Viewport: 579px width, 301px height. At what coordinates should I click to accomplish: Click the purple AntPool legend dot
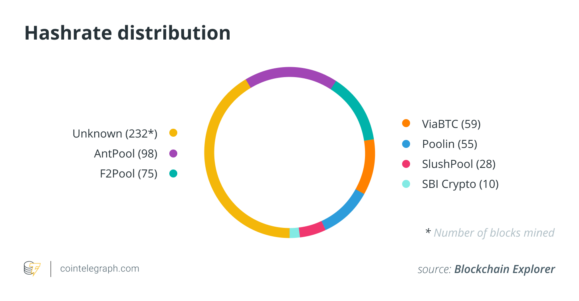pos(173,153)
